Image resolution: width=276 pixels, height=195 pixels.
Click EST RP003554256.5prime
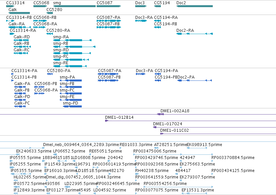pos(165,184)
